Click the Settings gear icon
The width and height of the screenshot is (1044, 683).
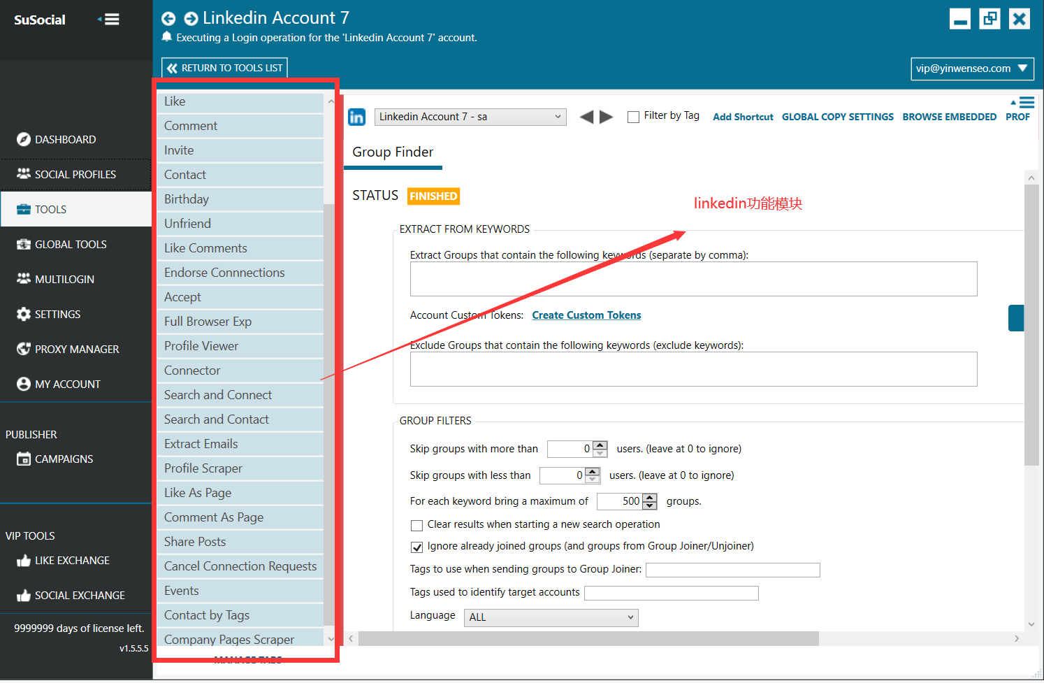[x=24, y=314]
